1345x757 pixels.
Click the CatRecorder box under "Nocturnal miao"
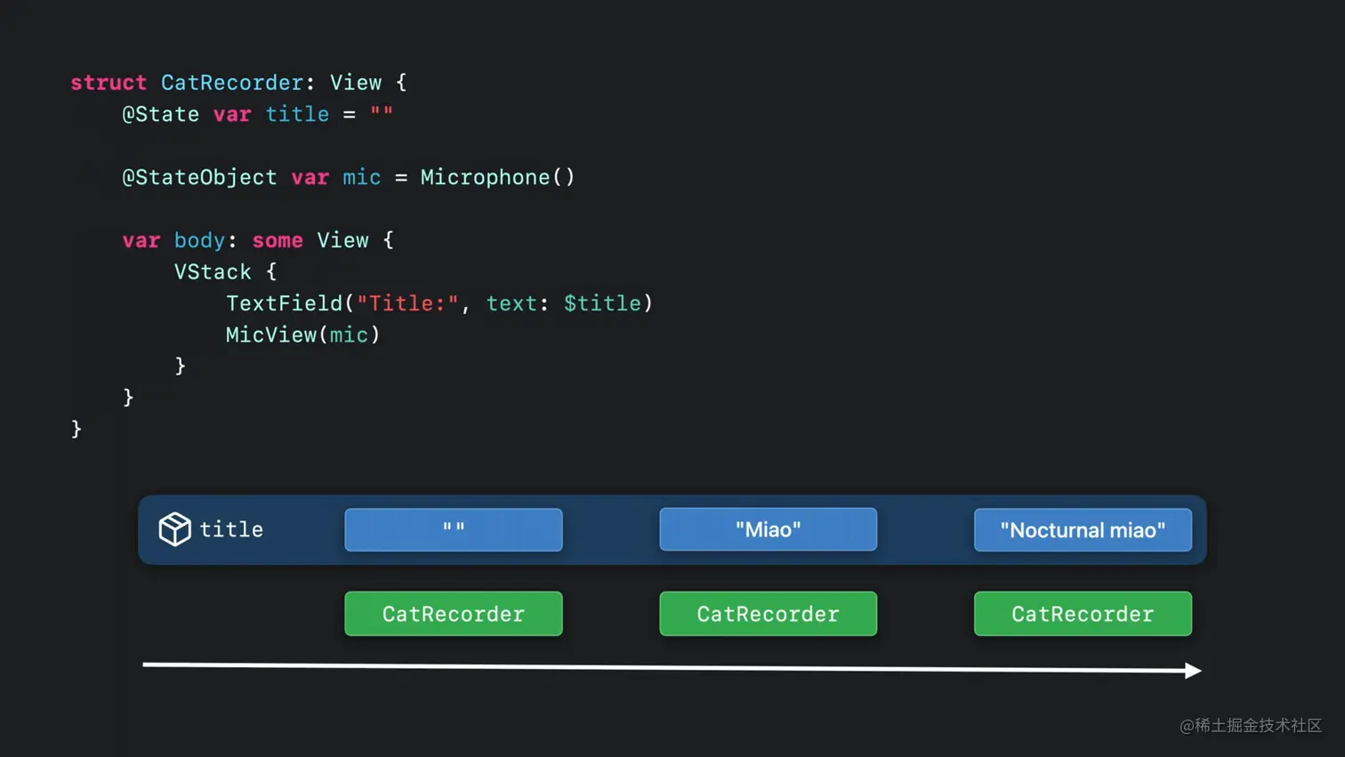click(1083, 614)
